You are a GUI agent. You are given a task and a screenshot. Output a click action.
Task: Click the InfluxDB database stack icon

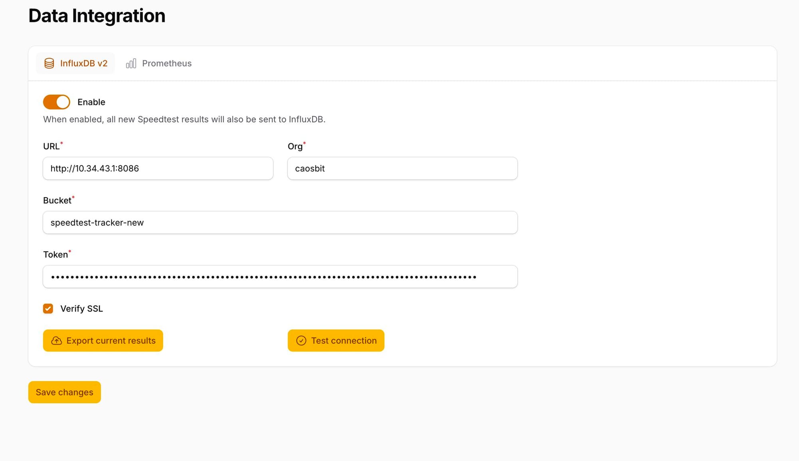(49, 63)
